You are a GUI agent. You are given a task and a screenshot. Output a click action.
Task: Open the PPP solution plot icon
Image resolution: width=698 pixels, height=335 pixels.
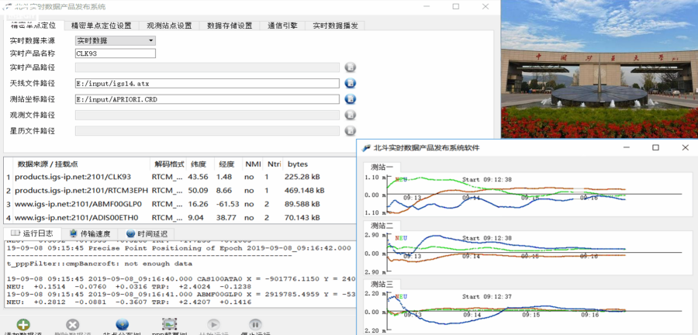pos(170,325)
